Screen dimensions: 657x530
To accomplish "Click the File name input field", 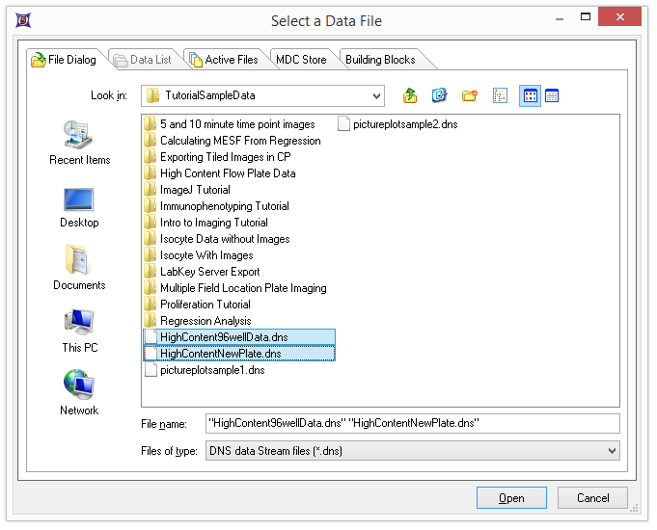I will (x=412, y=423).
